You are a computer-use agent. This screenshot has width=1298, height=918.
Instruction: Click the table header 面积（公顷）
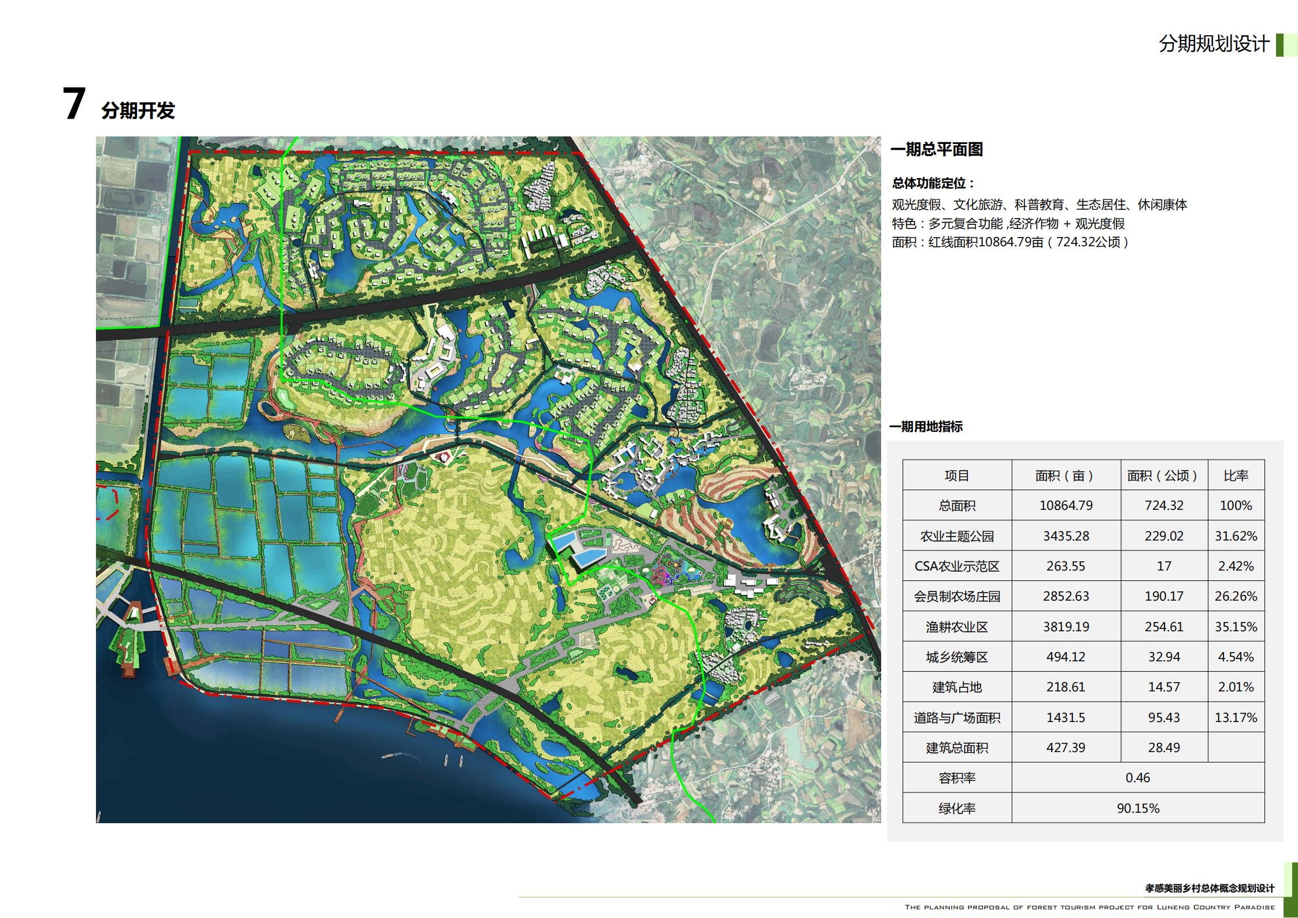(1164, 476)
